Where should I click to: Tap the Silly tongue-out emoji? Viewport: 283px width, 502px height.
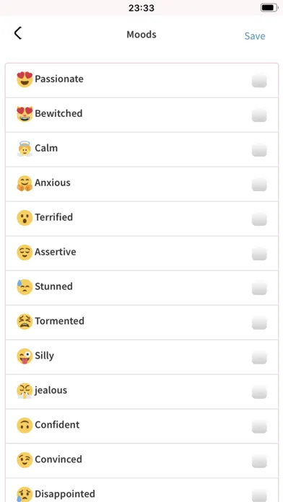tap(25, 356)
